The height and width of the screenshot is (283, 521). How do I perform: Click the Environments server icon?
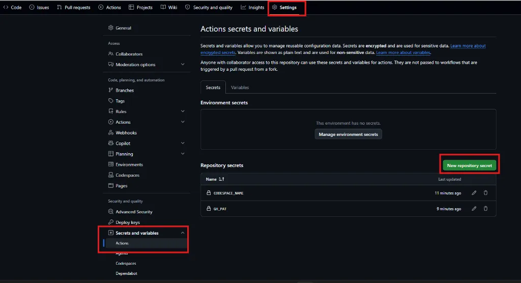pyautogui.click(x=110, y=164)
